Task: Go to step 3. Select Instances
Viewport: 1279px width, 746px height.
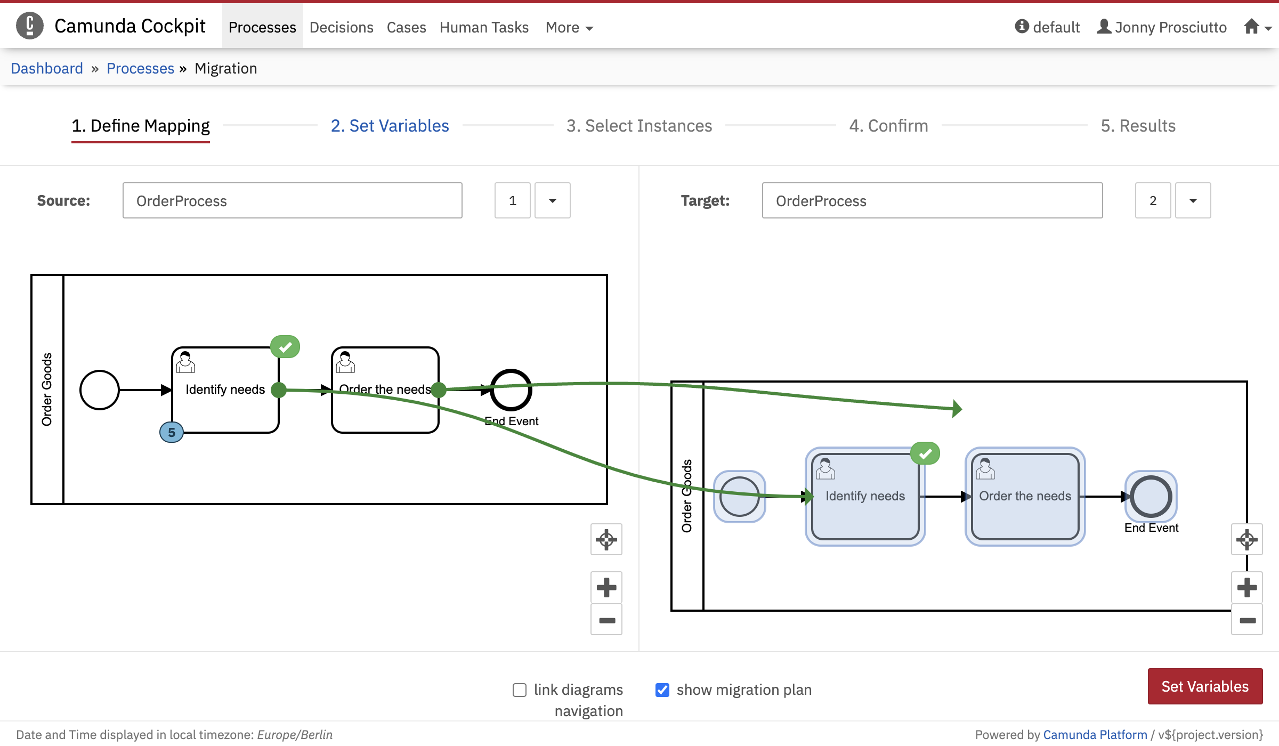Action: tap(639, 126)
